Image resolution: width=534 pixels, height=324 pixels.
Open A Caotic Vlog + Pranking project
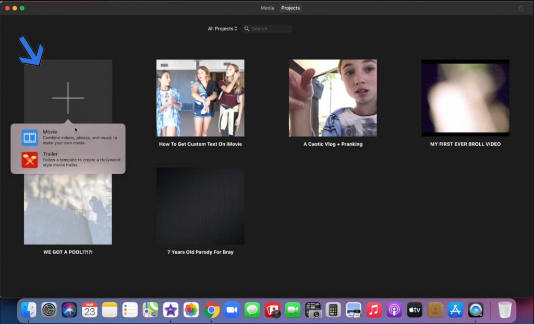point(333,98)
